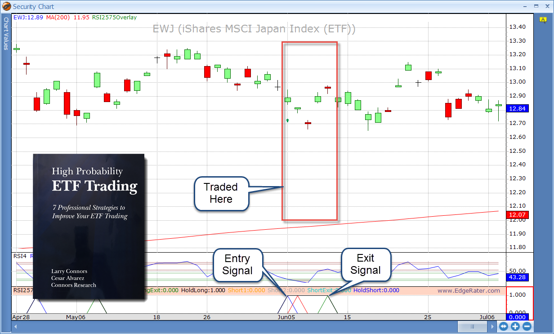Click the EdgeRater app logo icon

click(x=7, y=7)
